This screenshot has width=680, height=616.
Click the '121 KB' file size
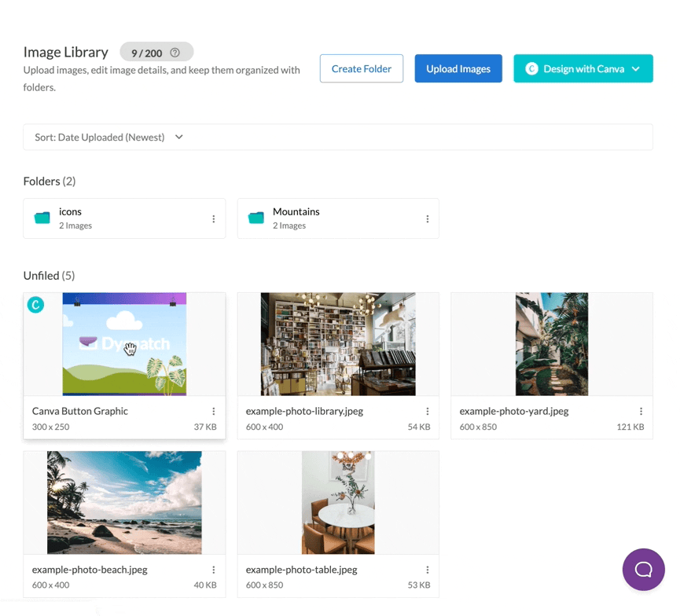point(630,427)
